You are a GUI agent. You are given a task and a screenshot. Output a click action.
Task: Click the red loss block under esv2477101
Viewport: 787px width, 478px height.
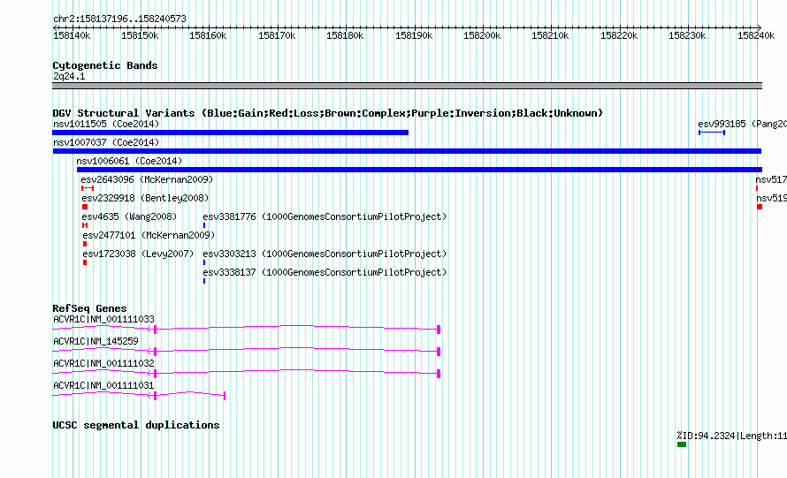[x=85, y=244]
